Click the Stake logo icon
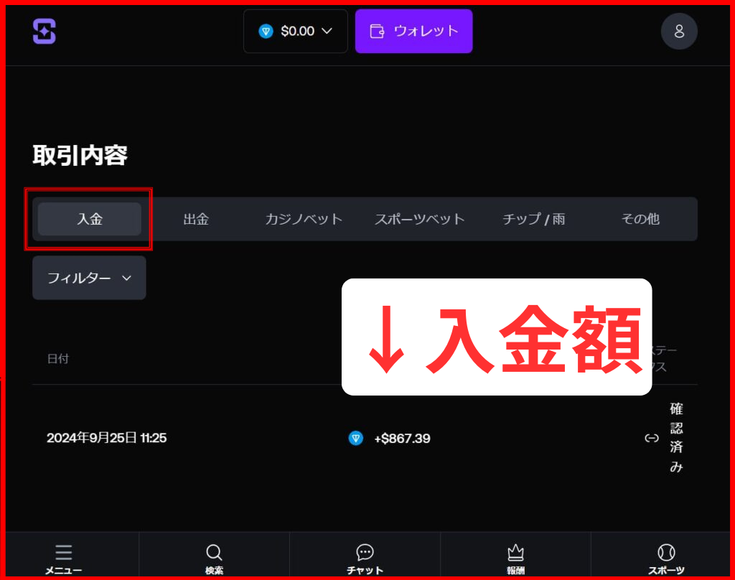Screen dimensions: 735x580 44,31
